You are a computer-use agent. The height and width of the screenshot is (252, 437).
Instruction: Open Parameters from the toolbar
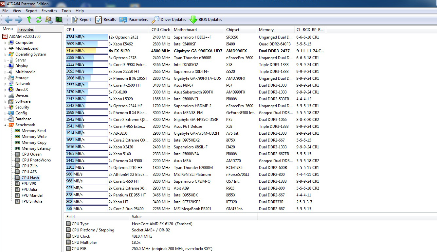click(x=134, y=20)
